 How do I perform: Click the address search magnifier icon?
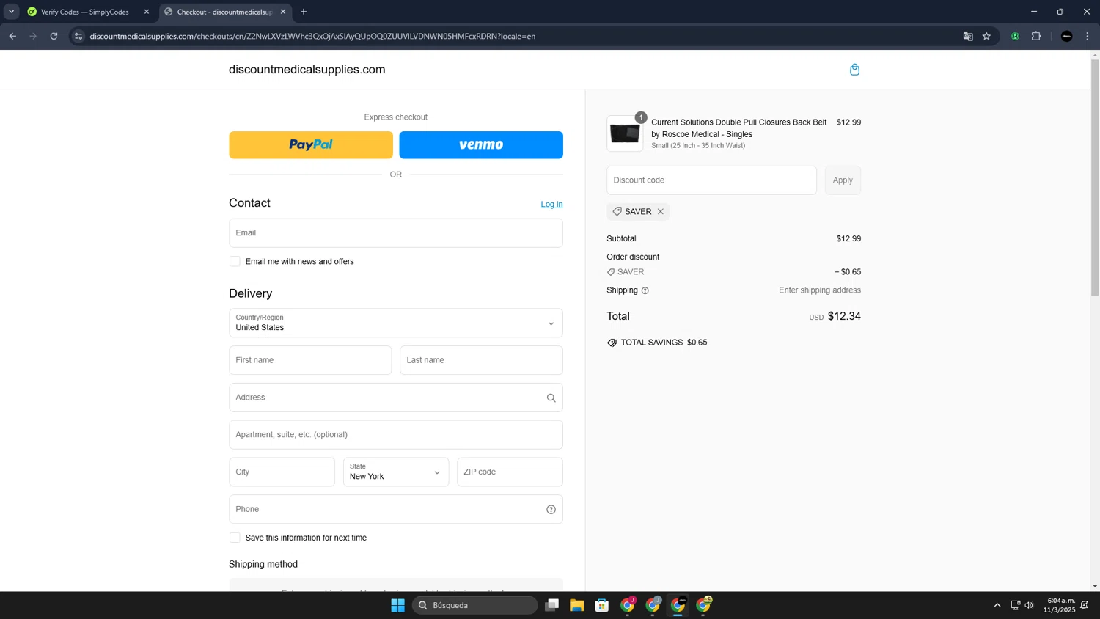tap(551, 398)
